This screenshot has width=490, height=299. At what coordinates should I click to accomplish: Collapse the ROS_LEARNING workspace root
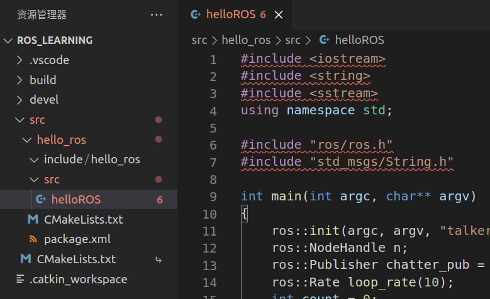8,41
